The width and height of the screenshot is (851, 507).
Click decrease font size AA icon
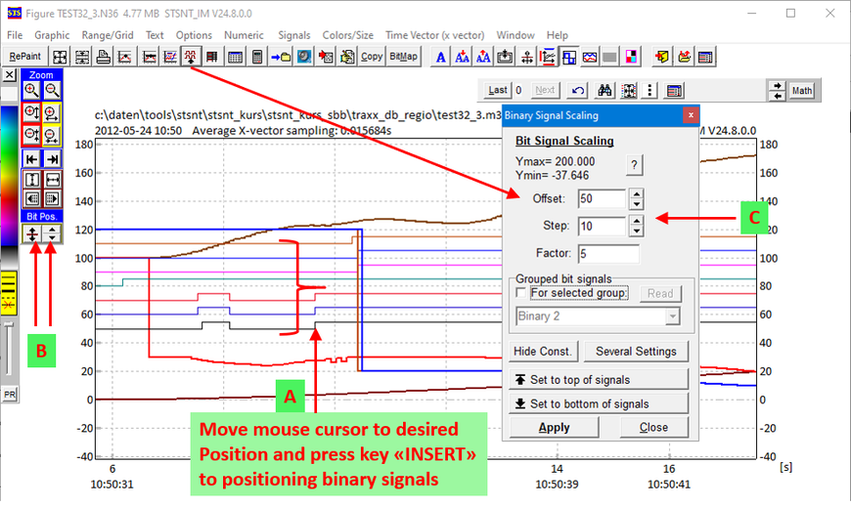pos(462,57)
